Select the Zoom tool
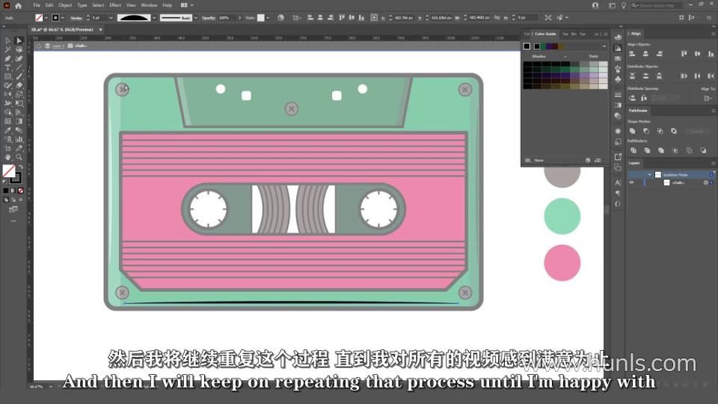718x404 pixels. (19, 157)
